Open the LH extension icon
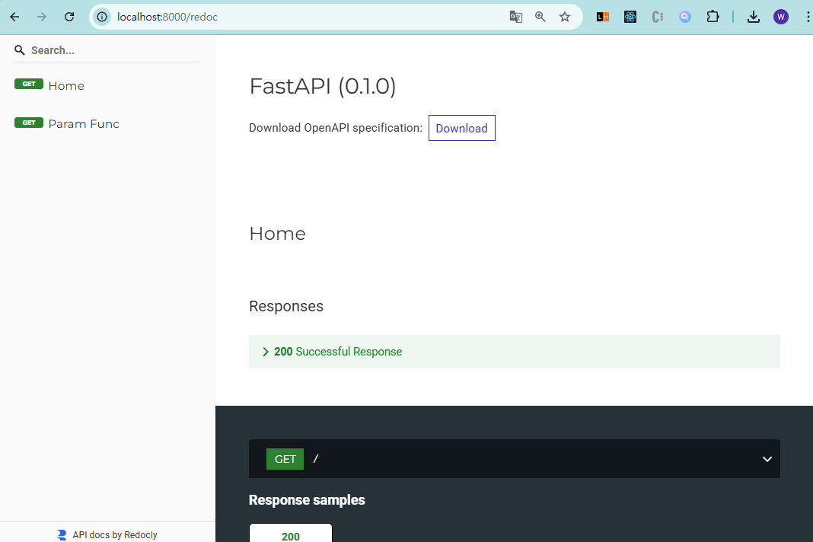The image size is (813, 542). pyautogui.click(x=602, y=17)
